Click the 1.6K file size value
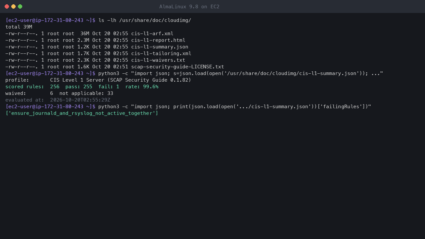Screen dimensions: 425x239 point(83,67)
